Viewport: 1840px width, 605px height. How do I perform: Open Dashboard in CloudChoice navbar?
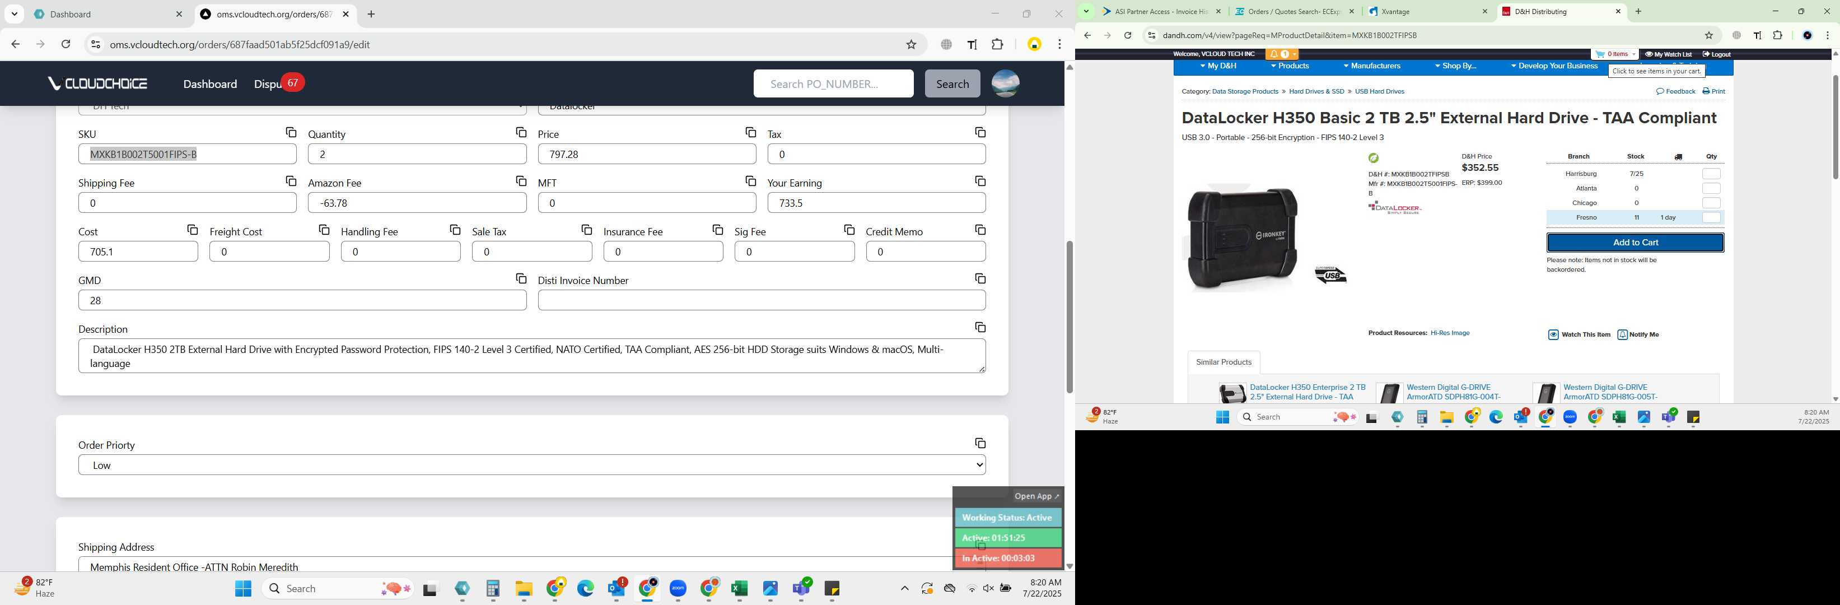pos(210,84)
